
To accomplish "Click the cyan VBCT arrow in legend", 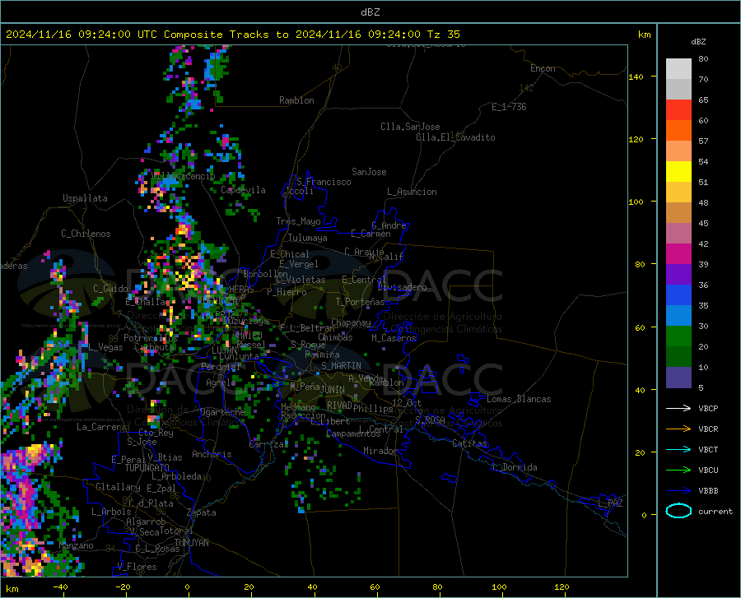I will click(x=678, y=449).
